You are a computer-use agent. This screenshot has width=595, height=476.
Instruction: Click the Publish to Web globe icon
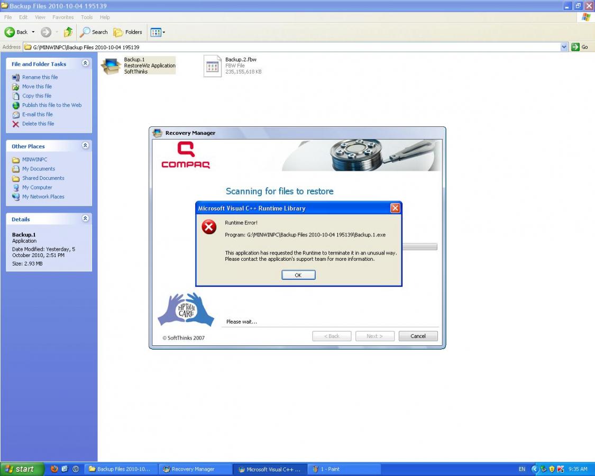pos(15,106)
